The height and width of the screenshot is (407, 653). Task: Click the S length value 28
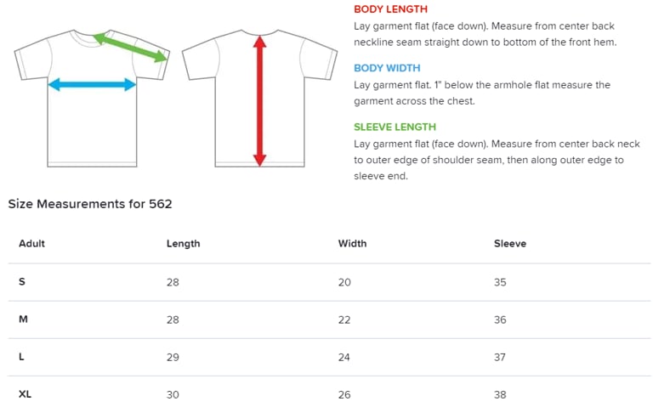coord(173,282)
